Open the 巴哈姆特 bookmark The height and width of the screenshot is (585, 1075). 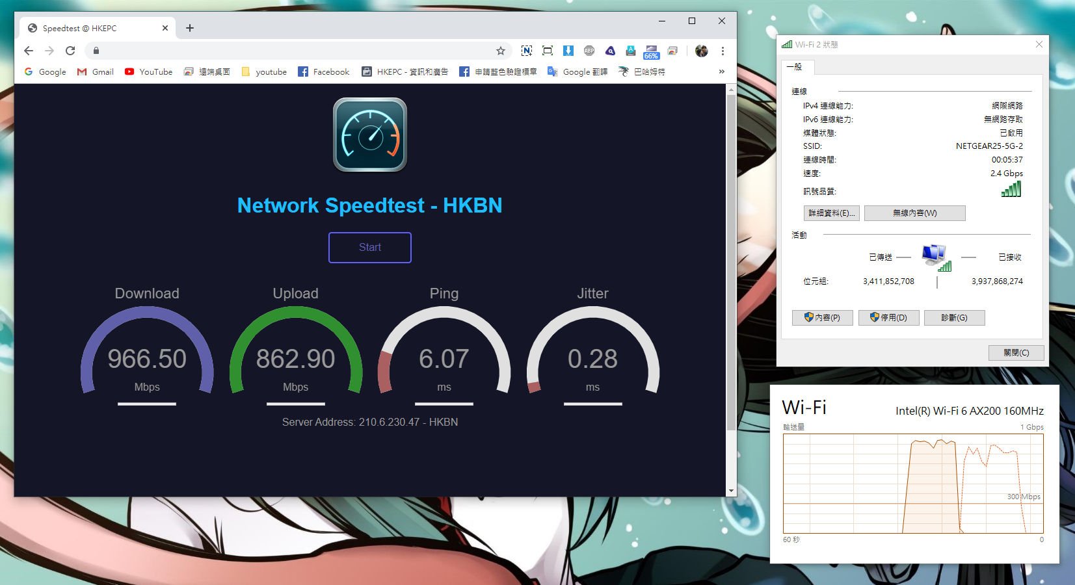(642, 72)
